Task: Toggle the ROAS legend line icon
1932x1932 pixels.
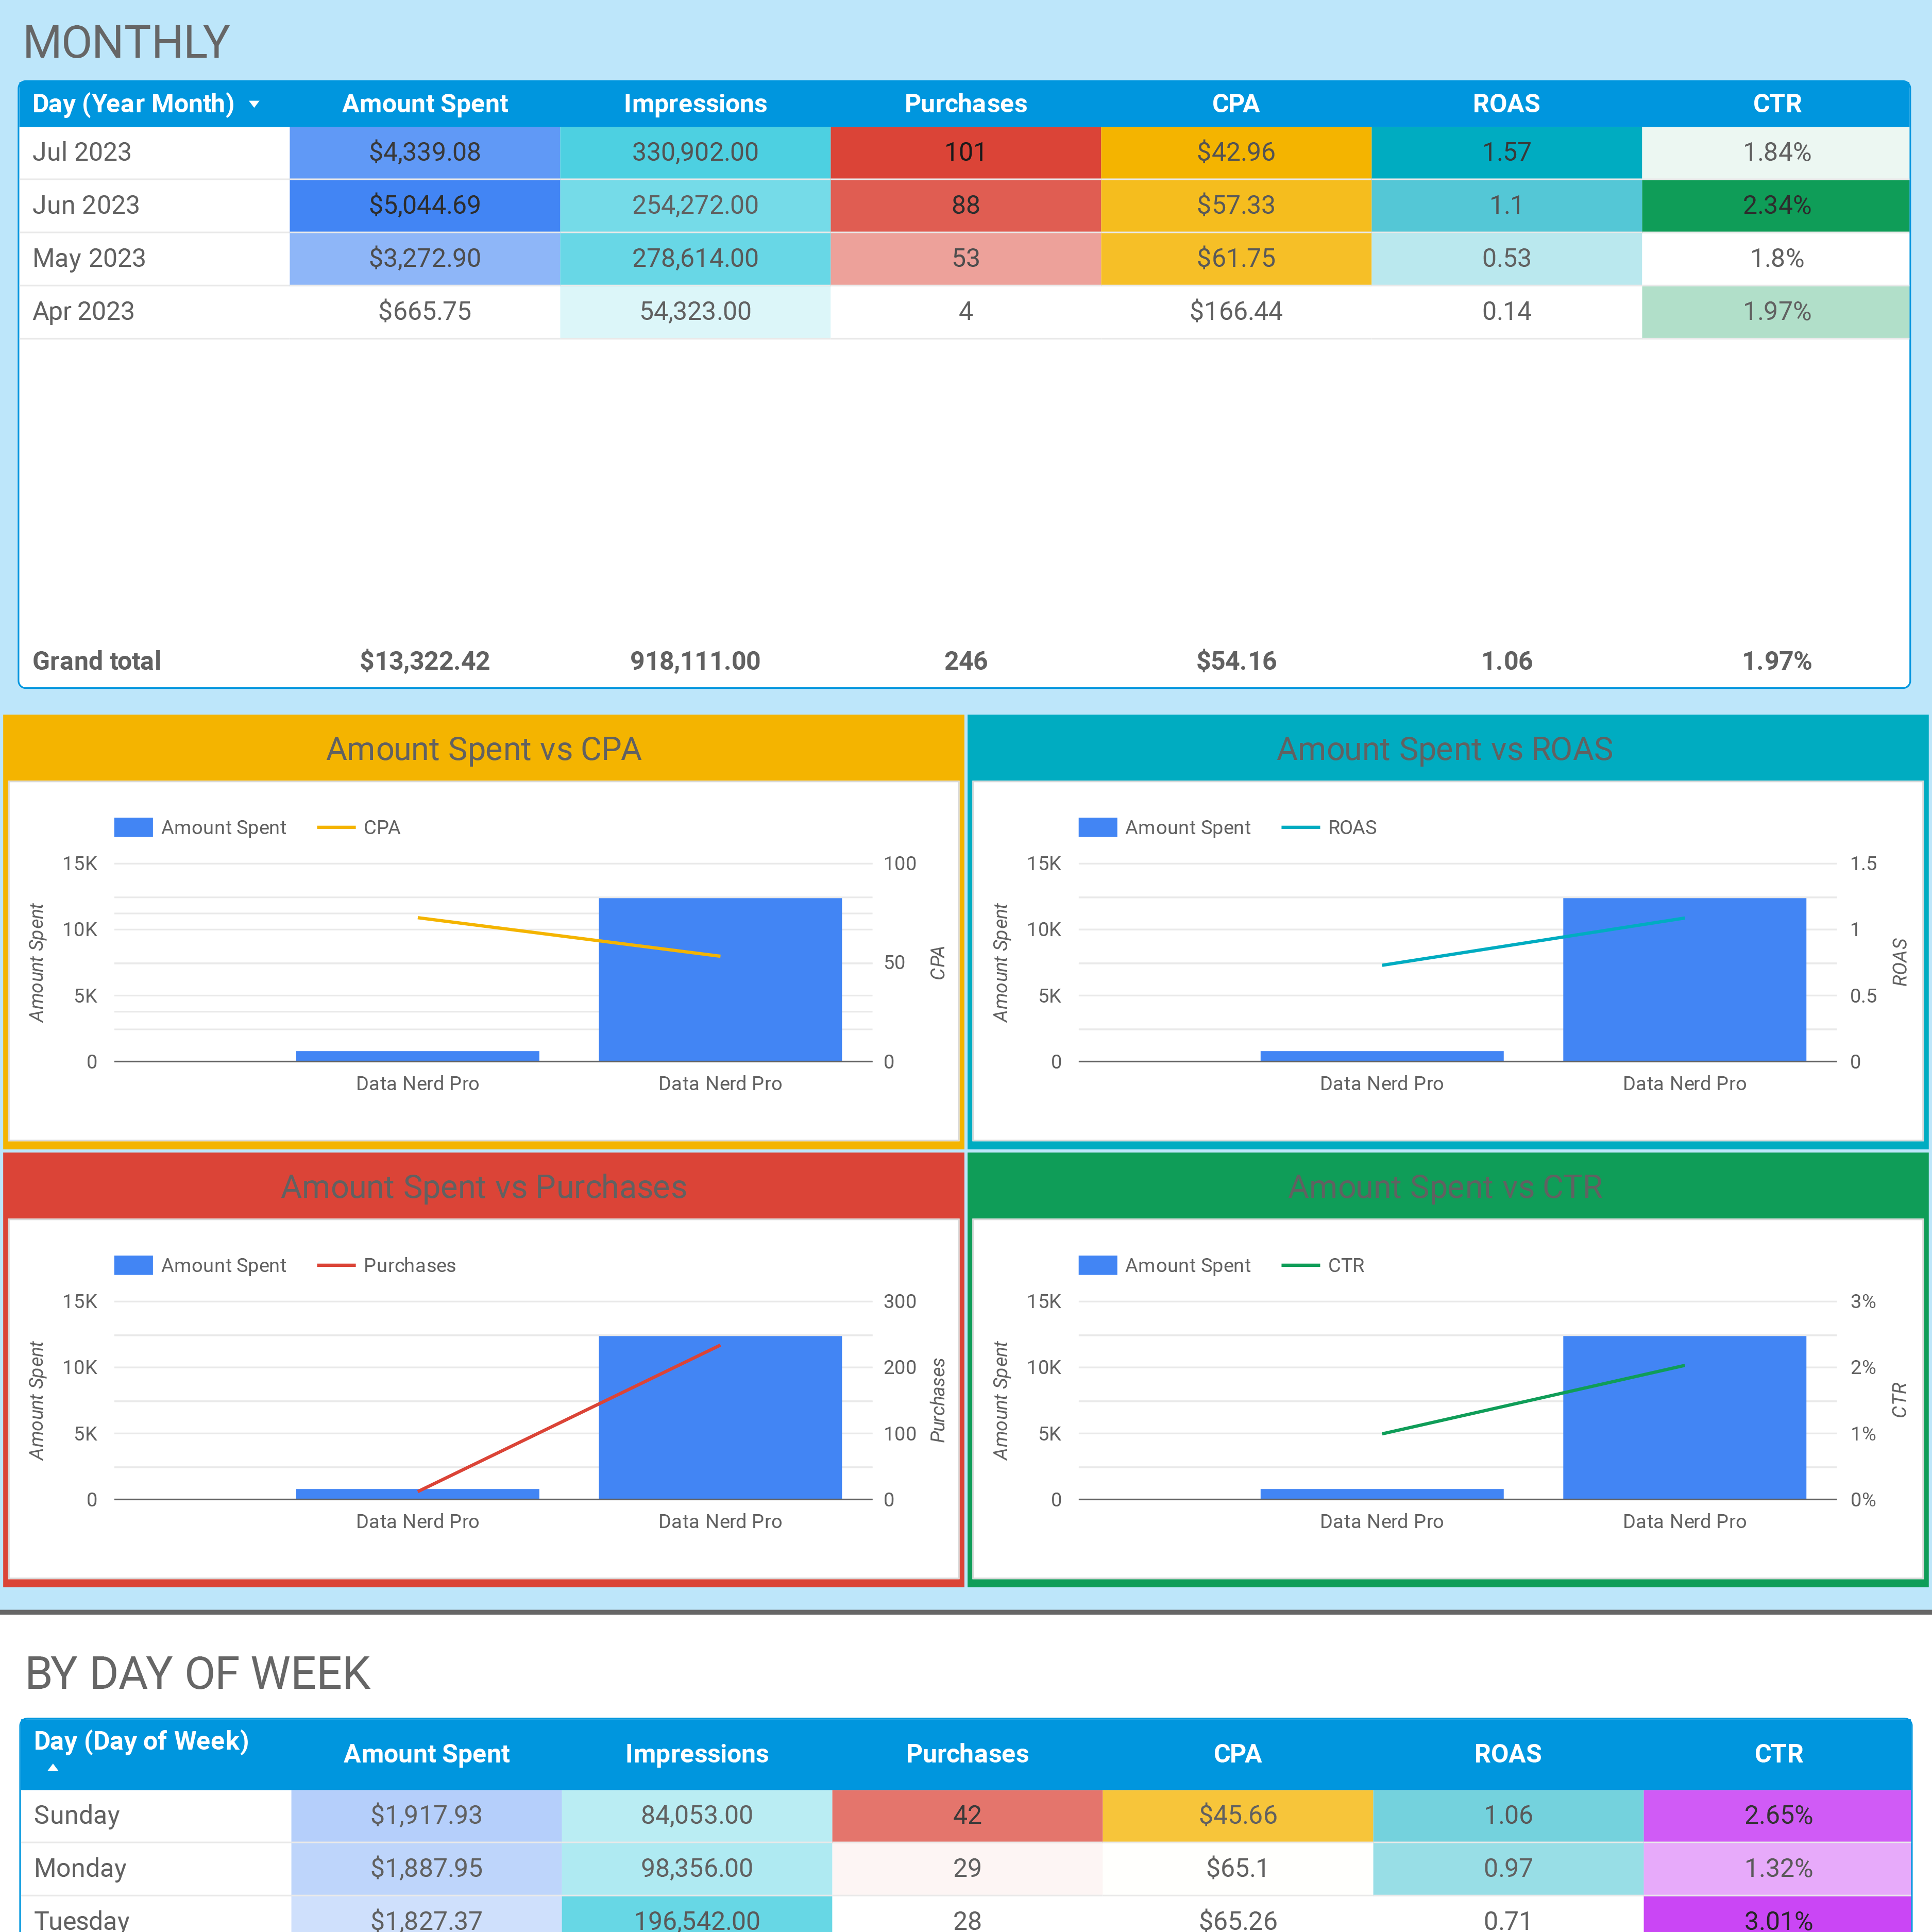Action: 1300,827
